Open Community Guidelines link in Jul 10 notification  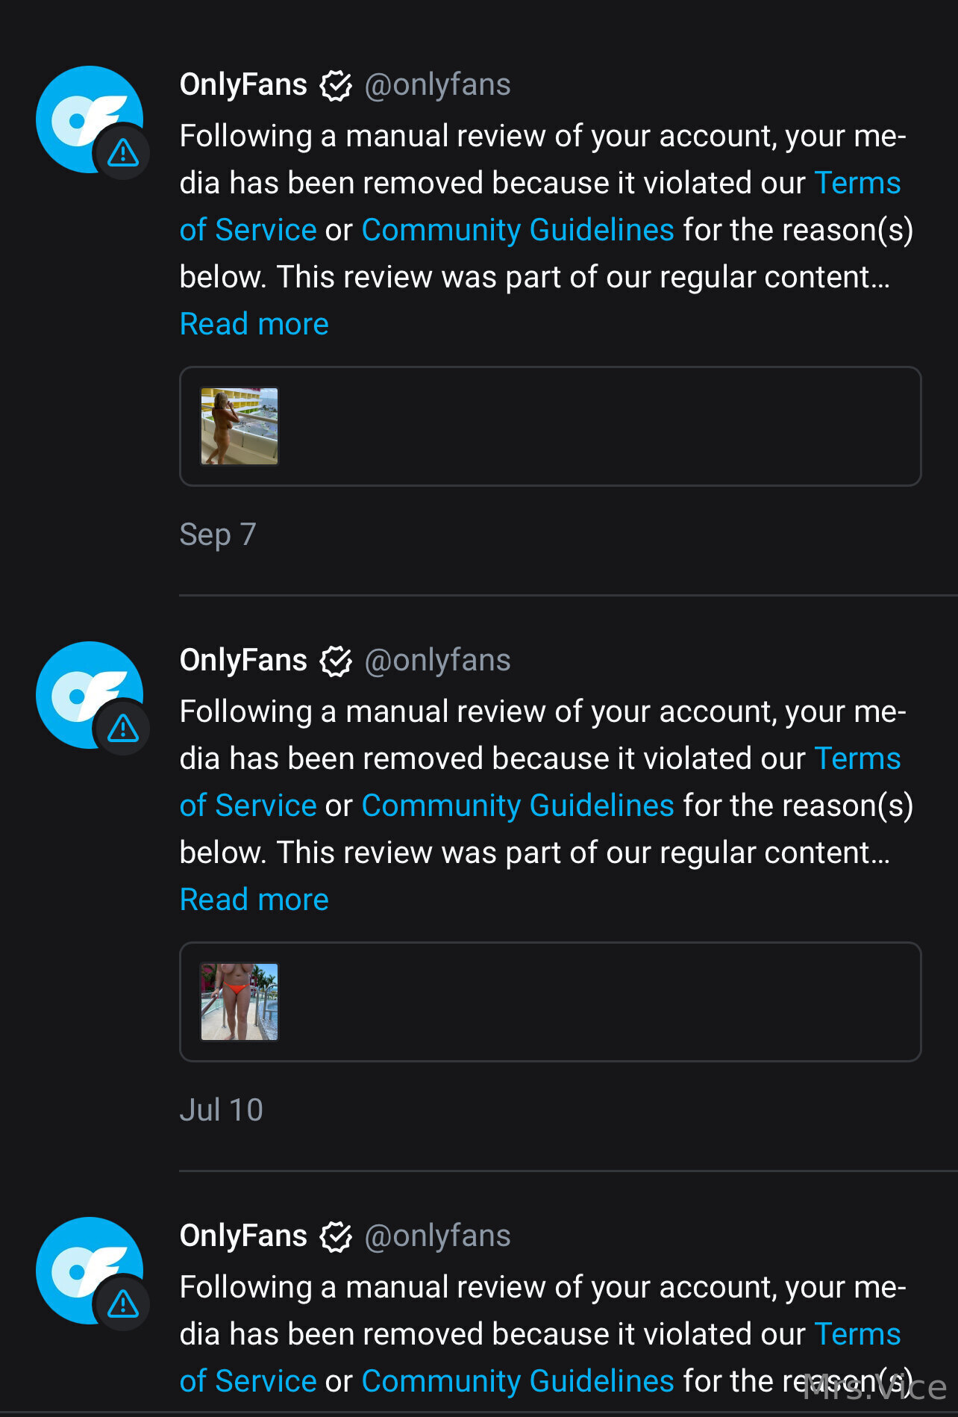coord(518,806)
